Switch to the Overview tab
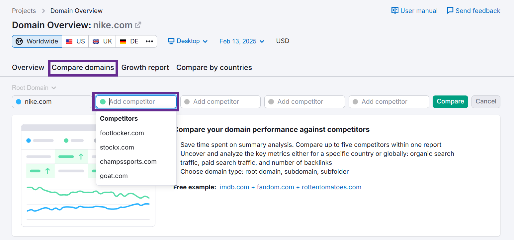Screen dimensions: 514x240 click(x=28, y=68)
